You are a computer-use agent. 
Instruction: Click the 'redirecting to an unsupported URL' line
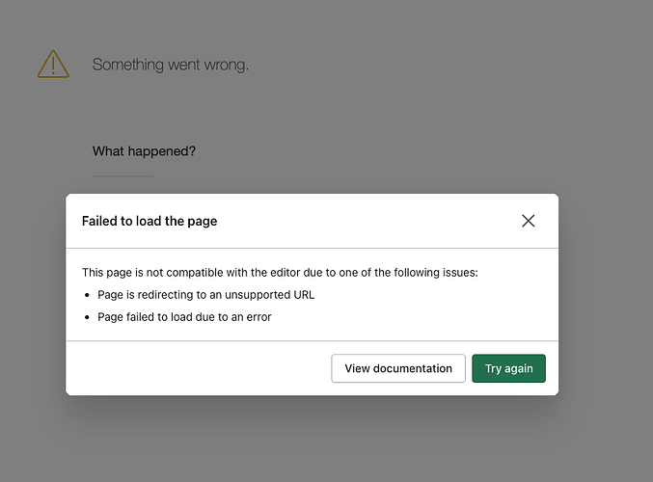[206, 294]
